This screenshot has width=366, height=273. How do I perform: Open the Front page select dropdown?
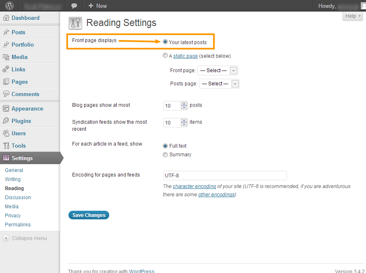coord(218,71)
